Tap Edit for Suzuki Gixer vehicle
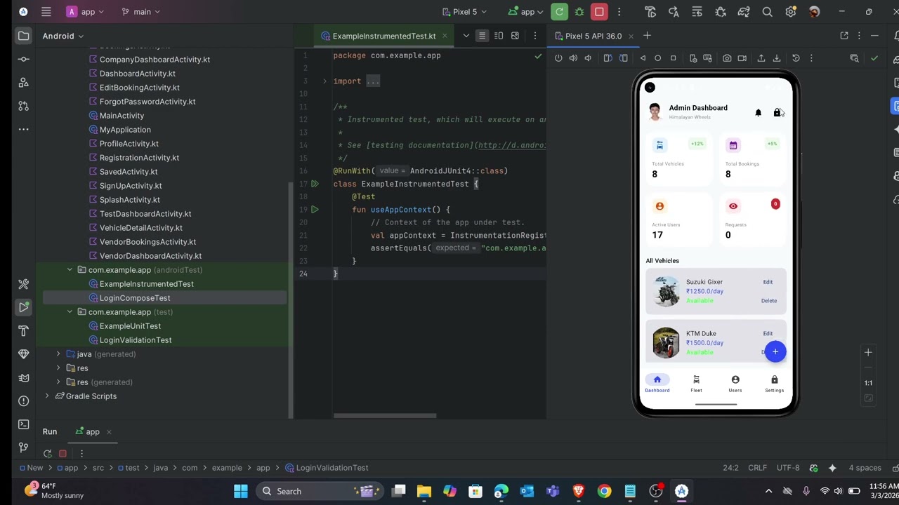 click(768, 282)
